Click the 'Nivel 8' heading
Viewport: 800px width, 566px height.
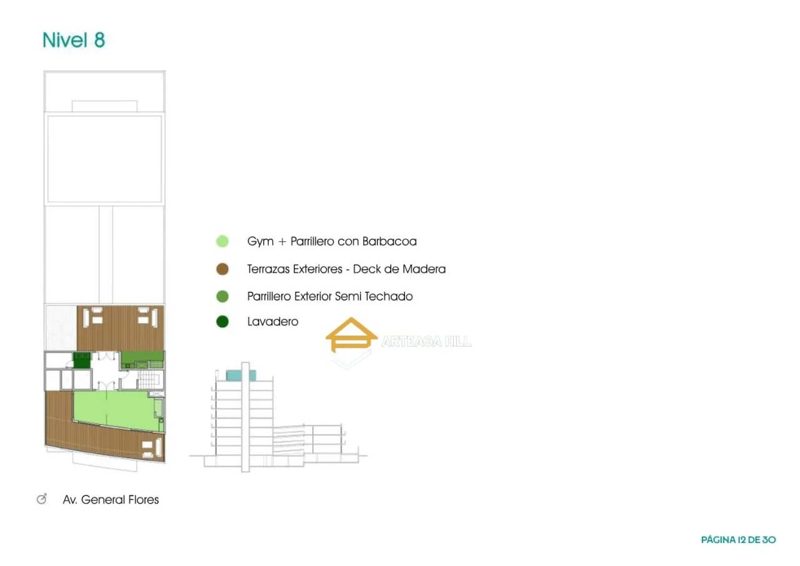(74, 40)
